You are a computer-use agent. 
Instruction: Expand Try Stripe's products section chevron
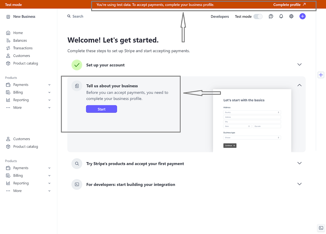pos(299,163)
